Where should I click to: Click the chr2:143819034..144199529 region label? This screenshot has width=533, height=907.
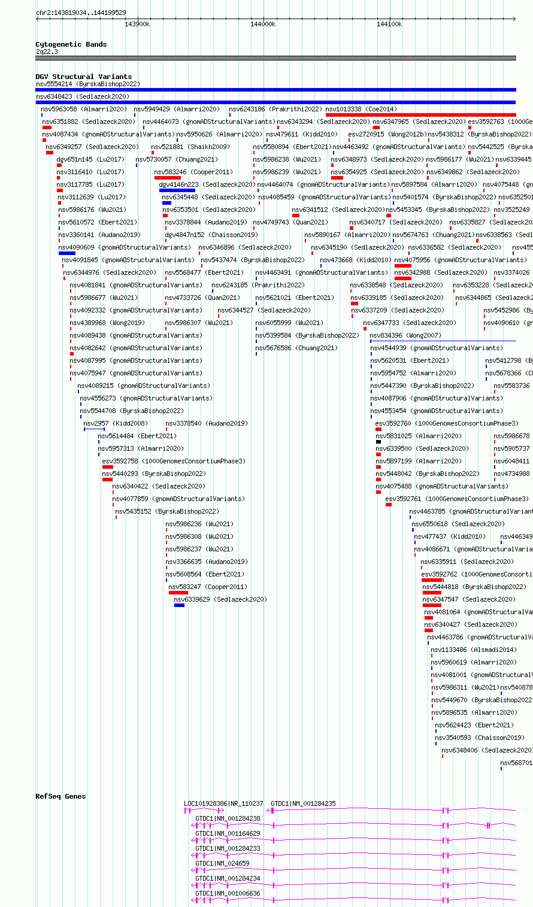pos(81,13)
